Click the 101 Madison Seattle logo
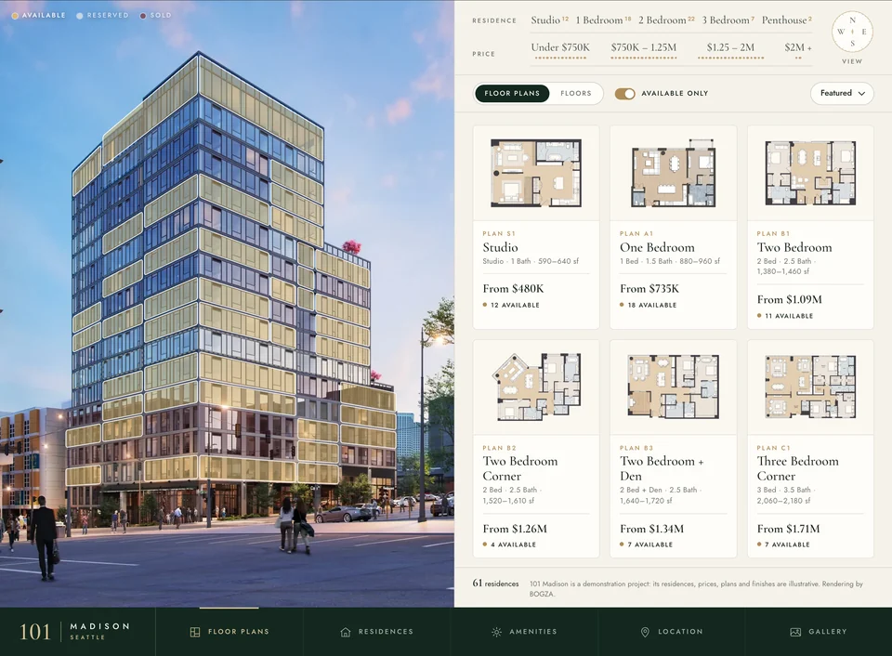 [x=74, y=632]
